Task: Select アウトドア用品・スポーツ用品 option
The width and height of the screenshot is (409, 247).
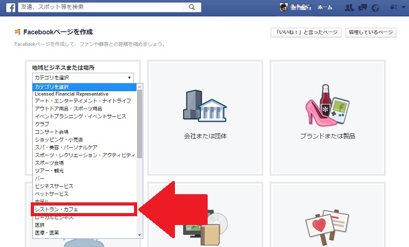Action: tap(84, 108)
